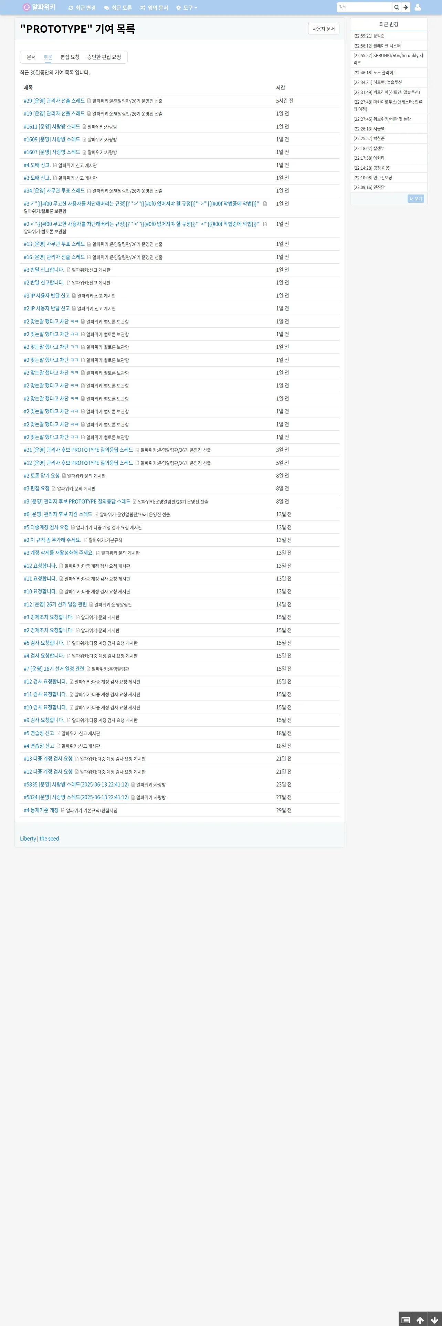Click the go-arrow button beside search
442x1326 pixels.
[x=406, y=7]
